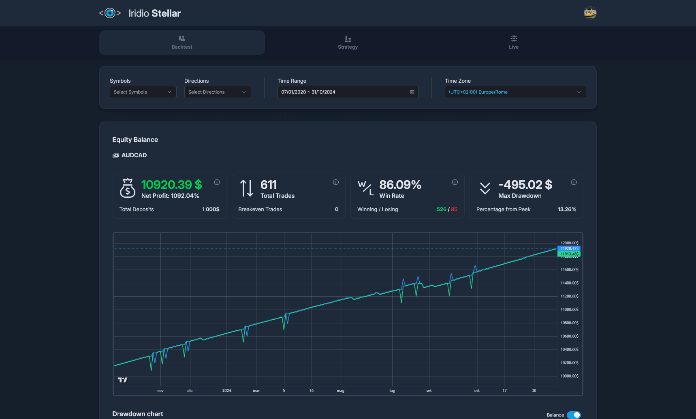
Task: Click the 85 losing trades count
Action: click(454, 209)
